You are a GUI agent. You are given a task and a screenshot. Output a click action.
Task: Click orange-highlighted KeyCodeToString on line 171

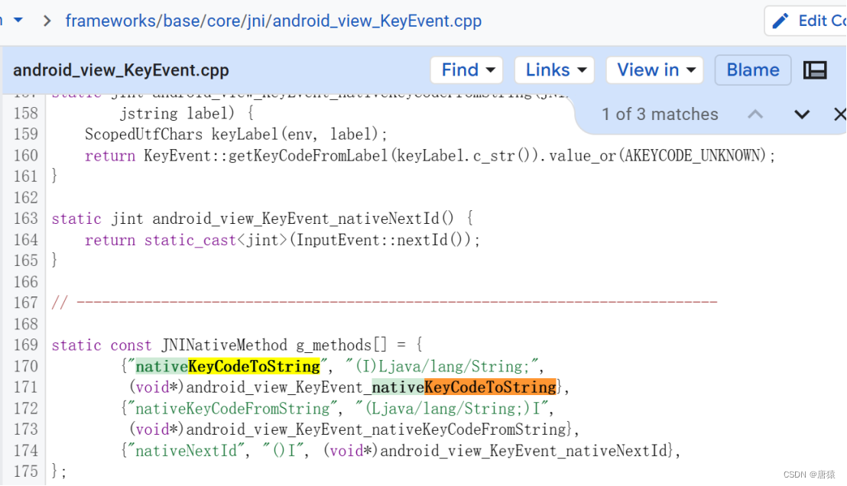point(490,387)
